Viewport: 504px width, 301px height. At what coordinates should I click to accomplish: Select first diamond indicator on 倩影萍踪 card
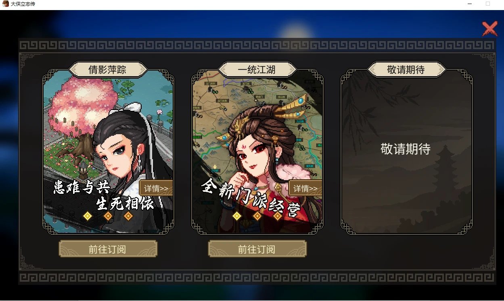point(88,216)
